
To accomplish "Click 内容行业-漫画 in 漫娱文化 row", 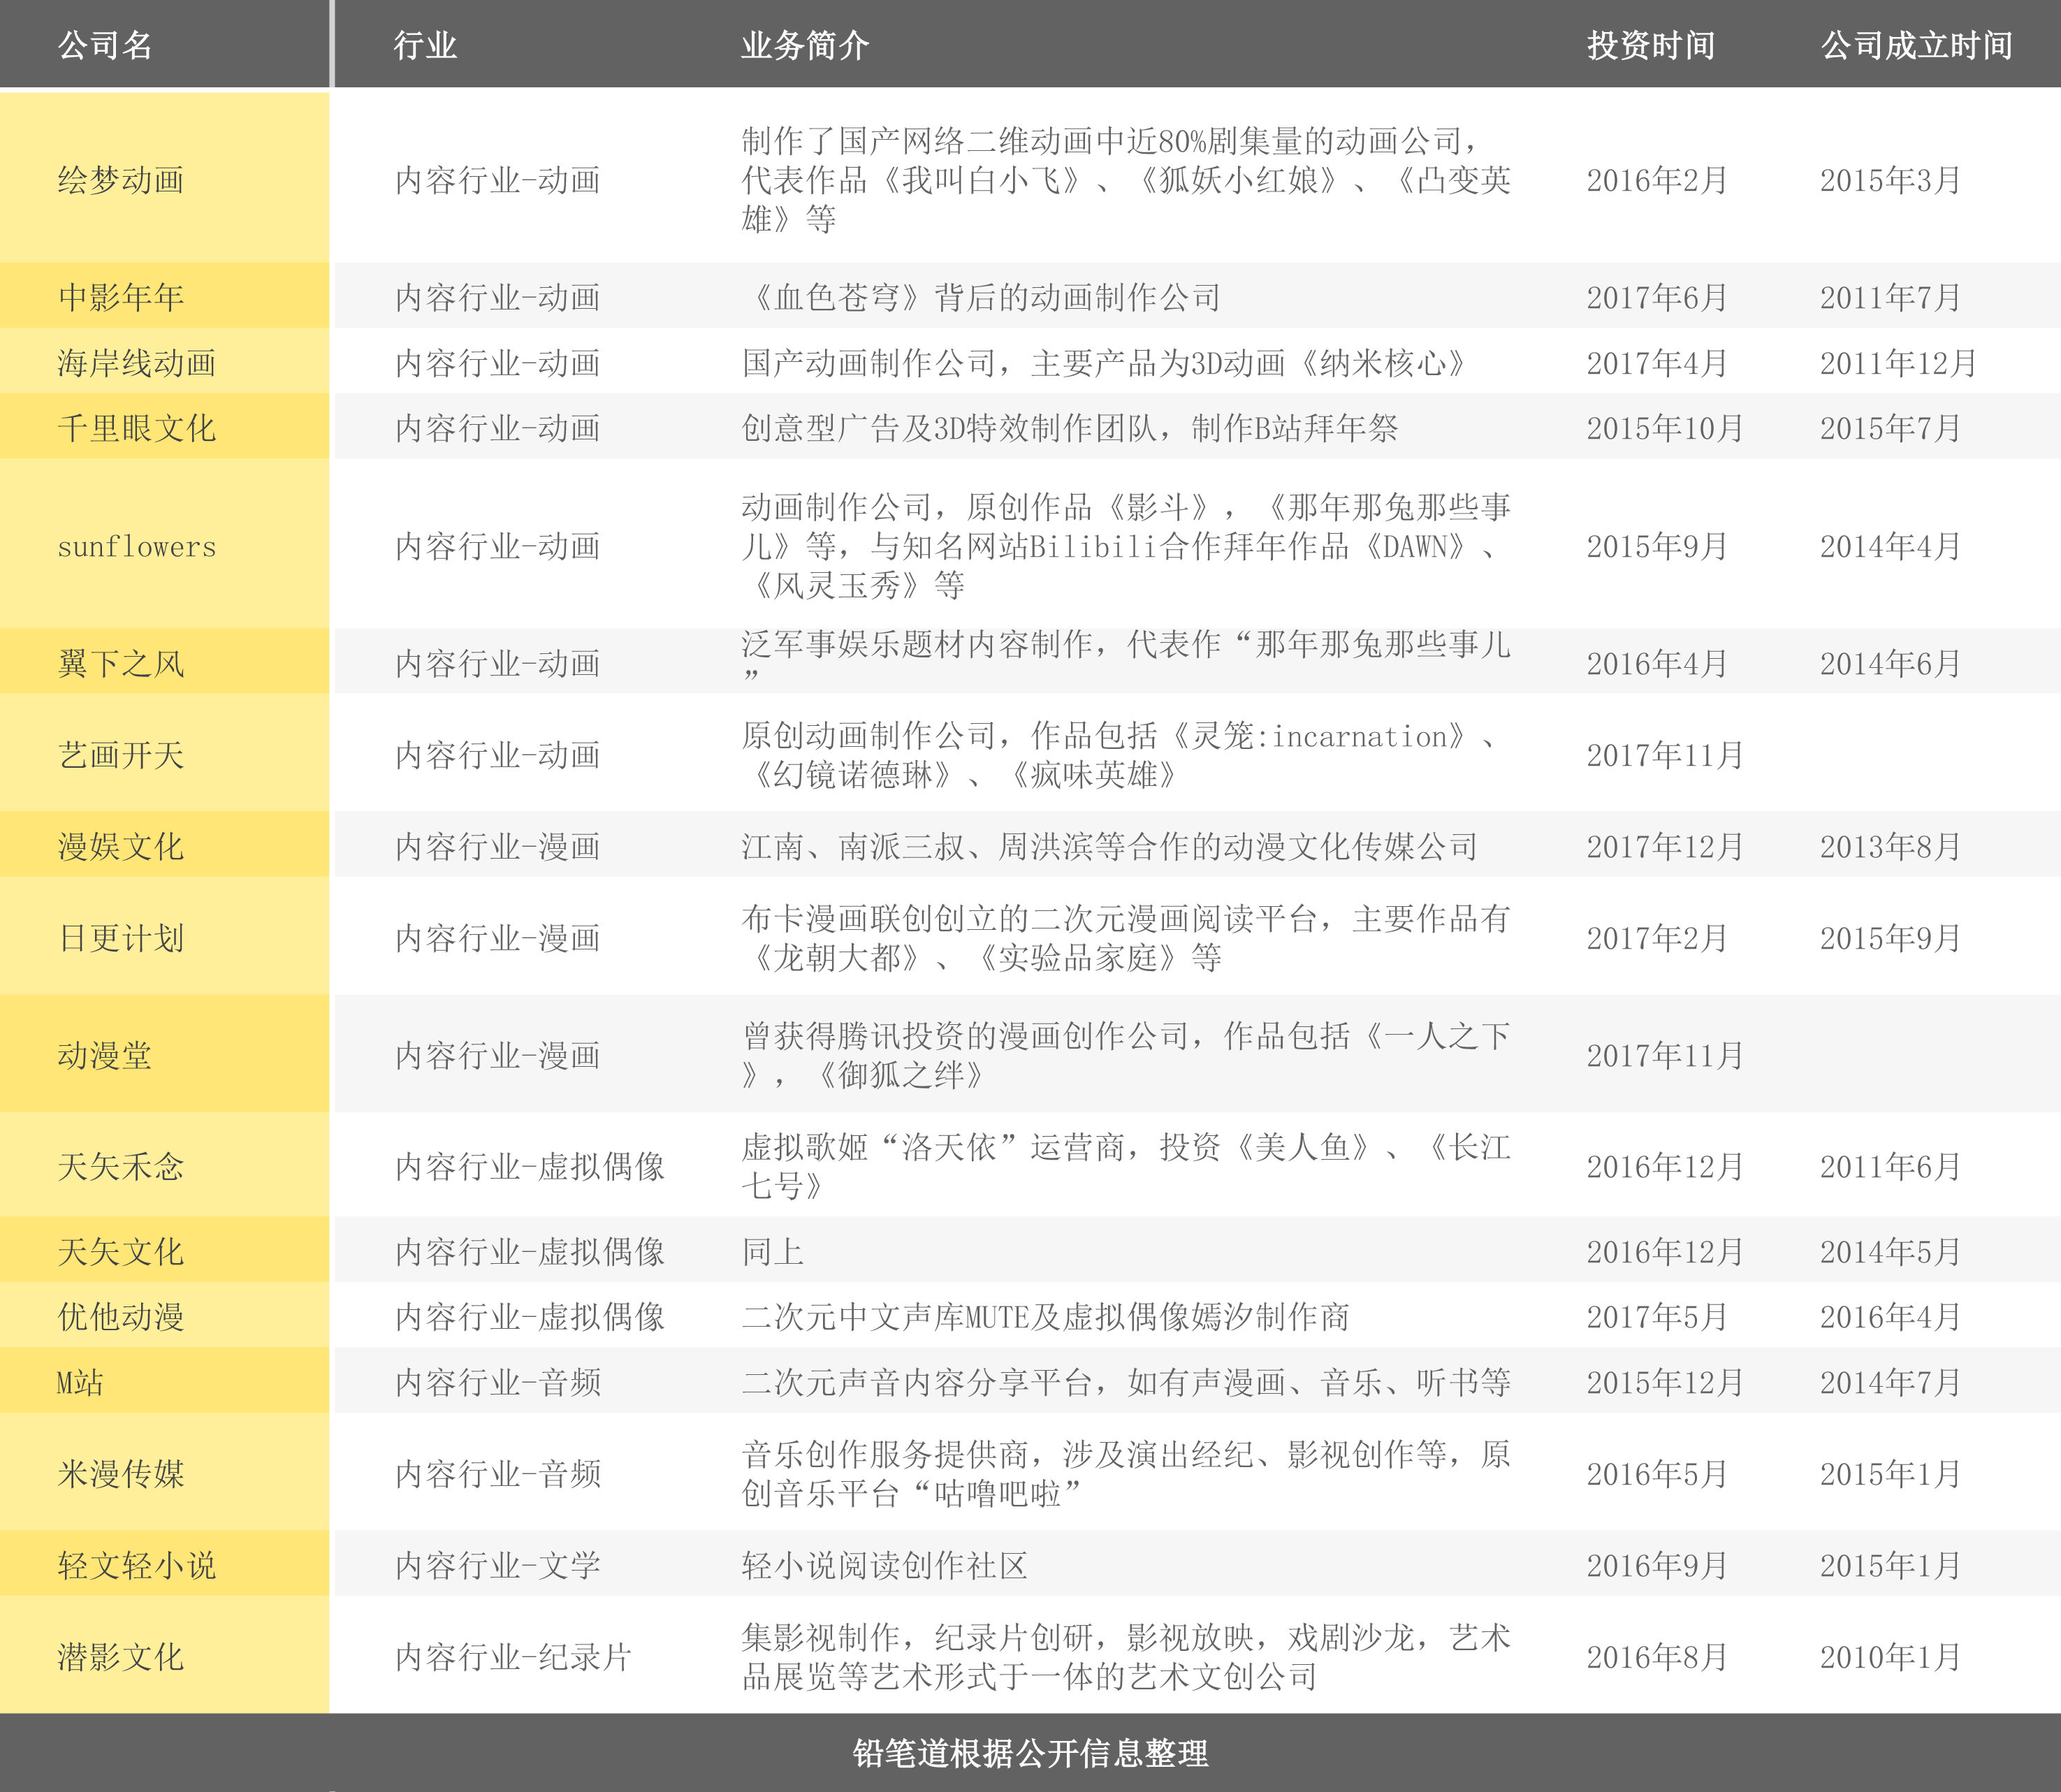I will click(x=498, y=847).
